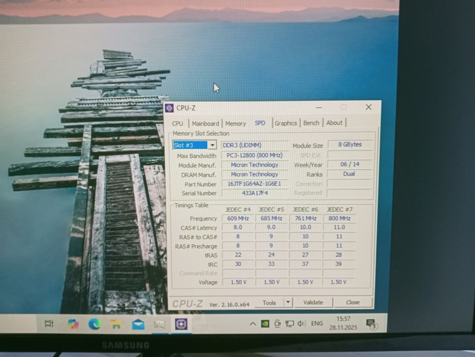Open Task View from the taskbar

(49, 323)
